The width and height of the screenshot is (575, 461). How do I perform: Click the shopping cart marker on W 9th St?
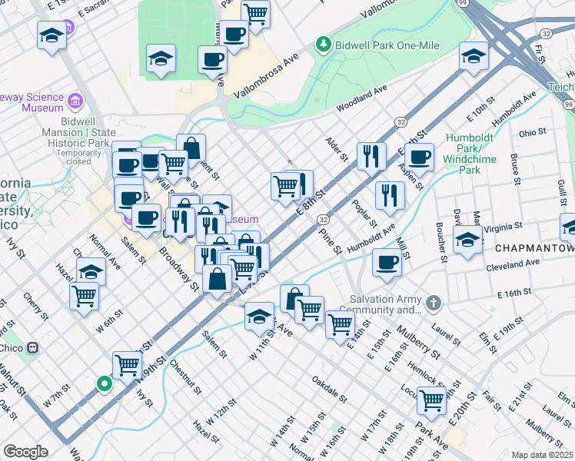click(127, 365)
